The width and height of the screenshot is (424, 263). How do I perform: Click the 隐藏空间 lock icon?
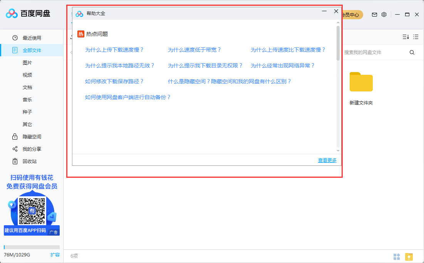click(15, 137)
